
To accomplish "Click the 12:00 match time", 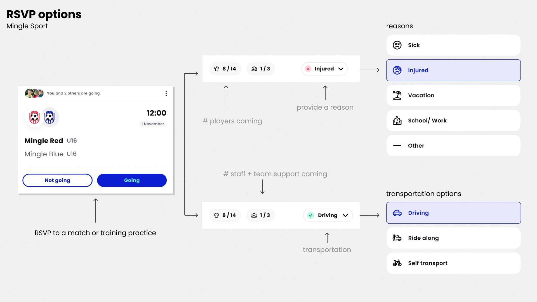I will tap(156, 113).
